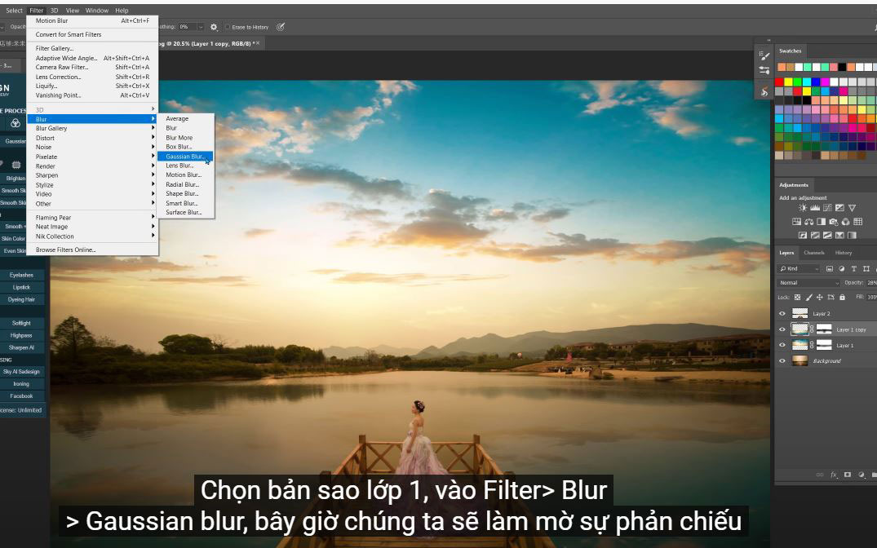
Task: Add a Color Lookup adjustment
Action: click(857, 222)
